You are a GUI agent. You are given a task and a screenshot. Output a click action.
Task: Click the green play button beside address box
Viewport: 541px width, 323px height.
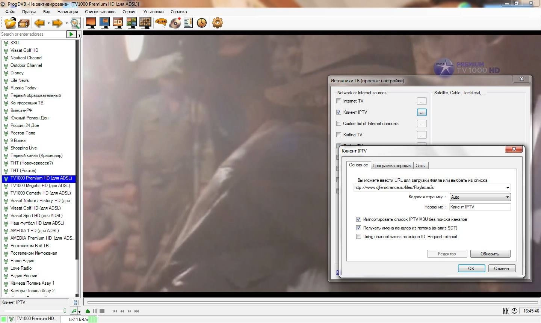click(71, 34)
